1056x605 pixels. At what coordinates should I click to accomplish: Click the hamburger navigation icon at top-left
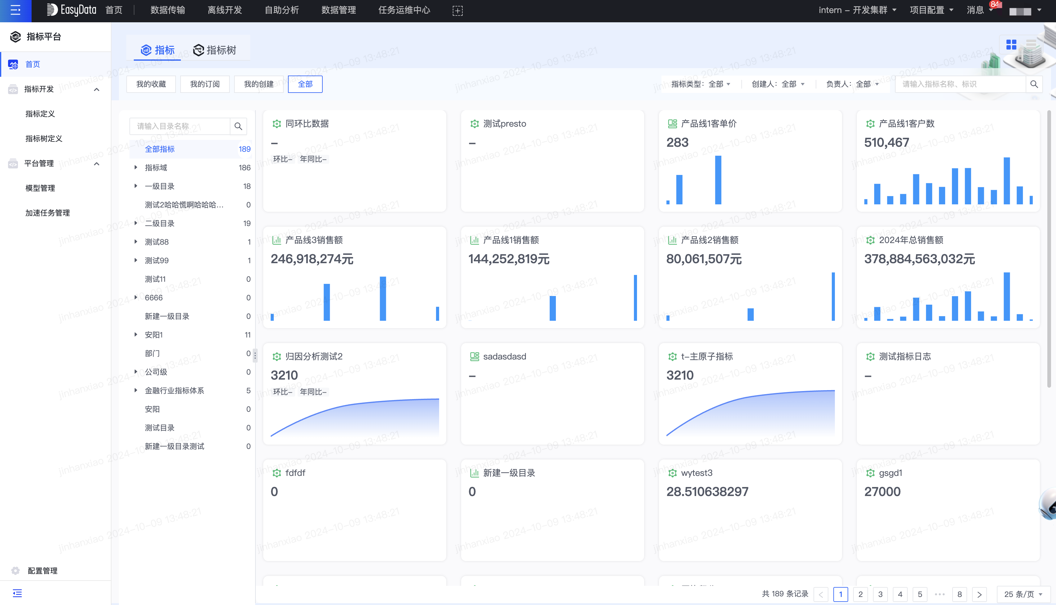pos(15,11)
